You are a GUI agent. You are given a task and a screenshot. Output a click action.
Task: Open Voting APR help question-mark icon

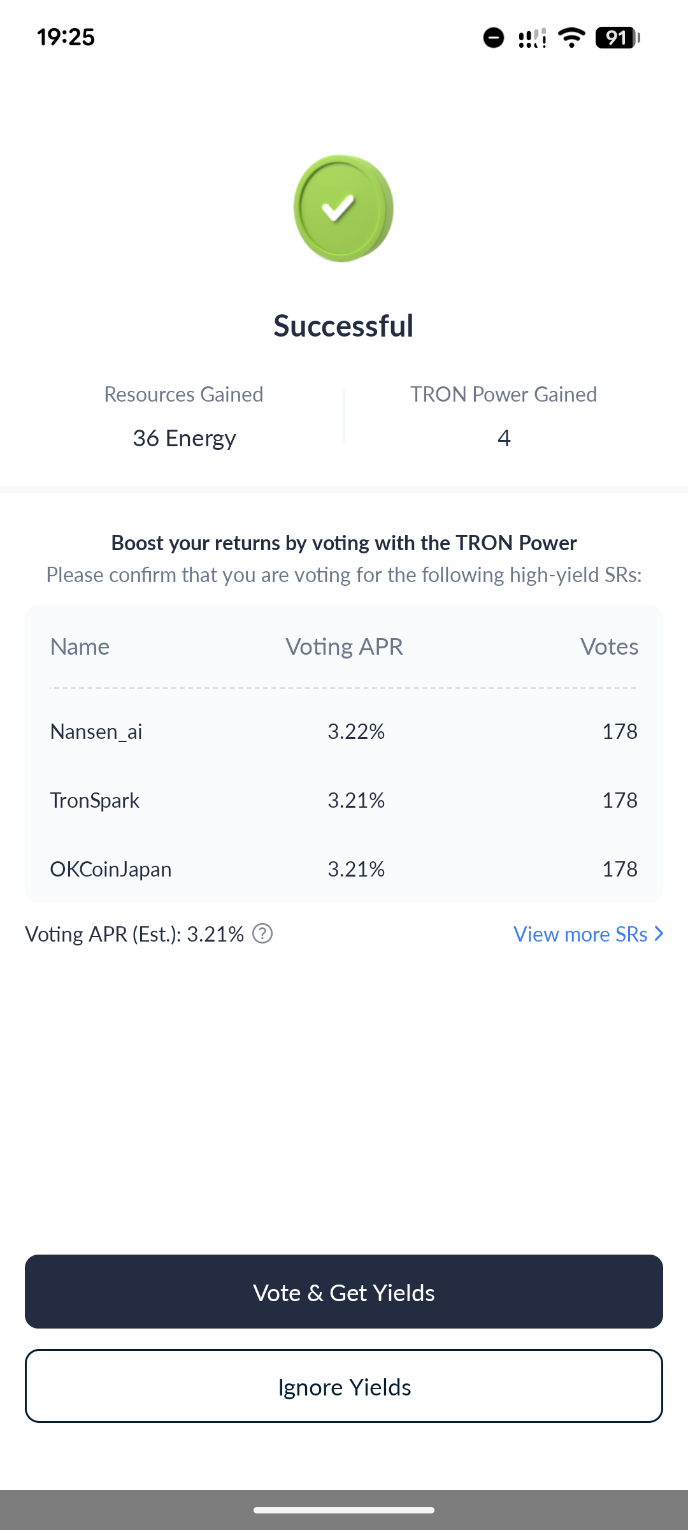[262, 934]
